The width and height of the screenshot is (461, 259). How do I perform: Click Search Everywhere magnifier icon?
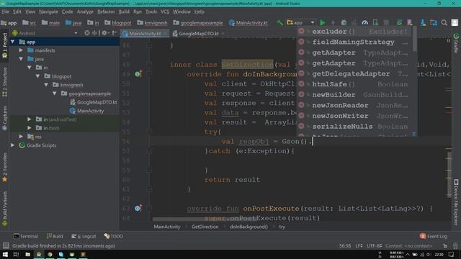tap(444, 22)
